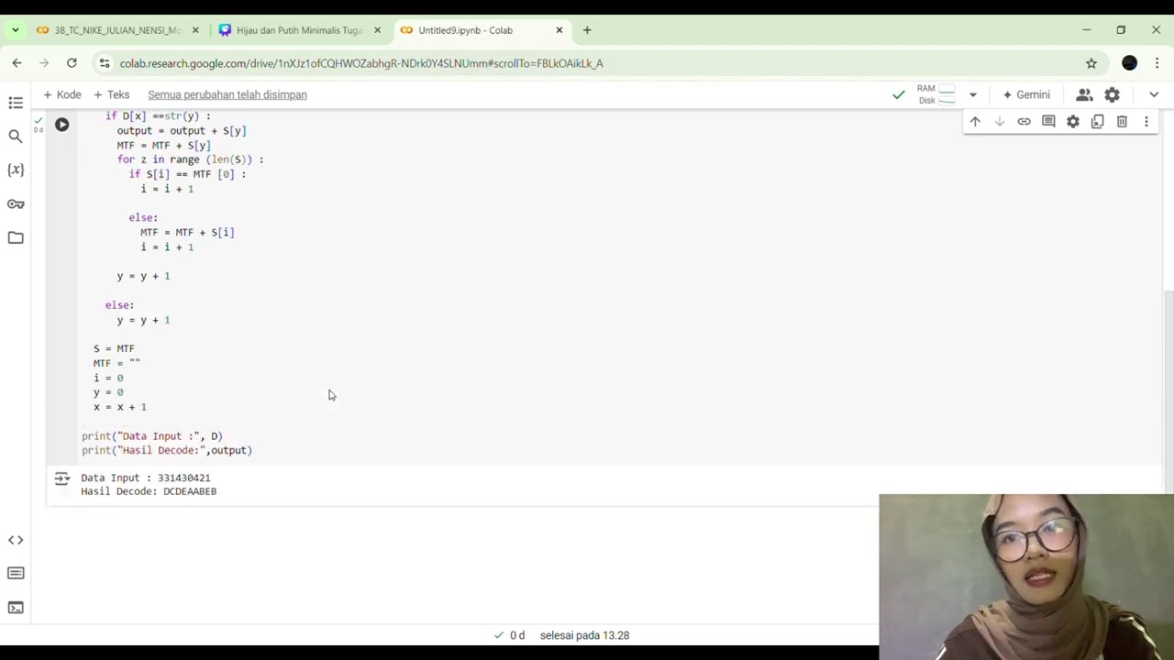Screen dimensions: 1174x660
Task: Open cell editor settings gear
Action: tap(1073, 121)
